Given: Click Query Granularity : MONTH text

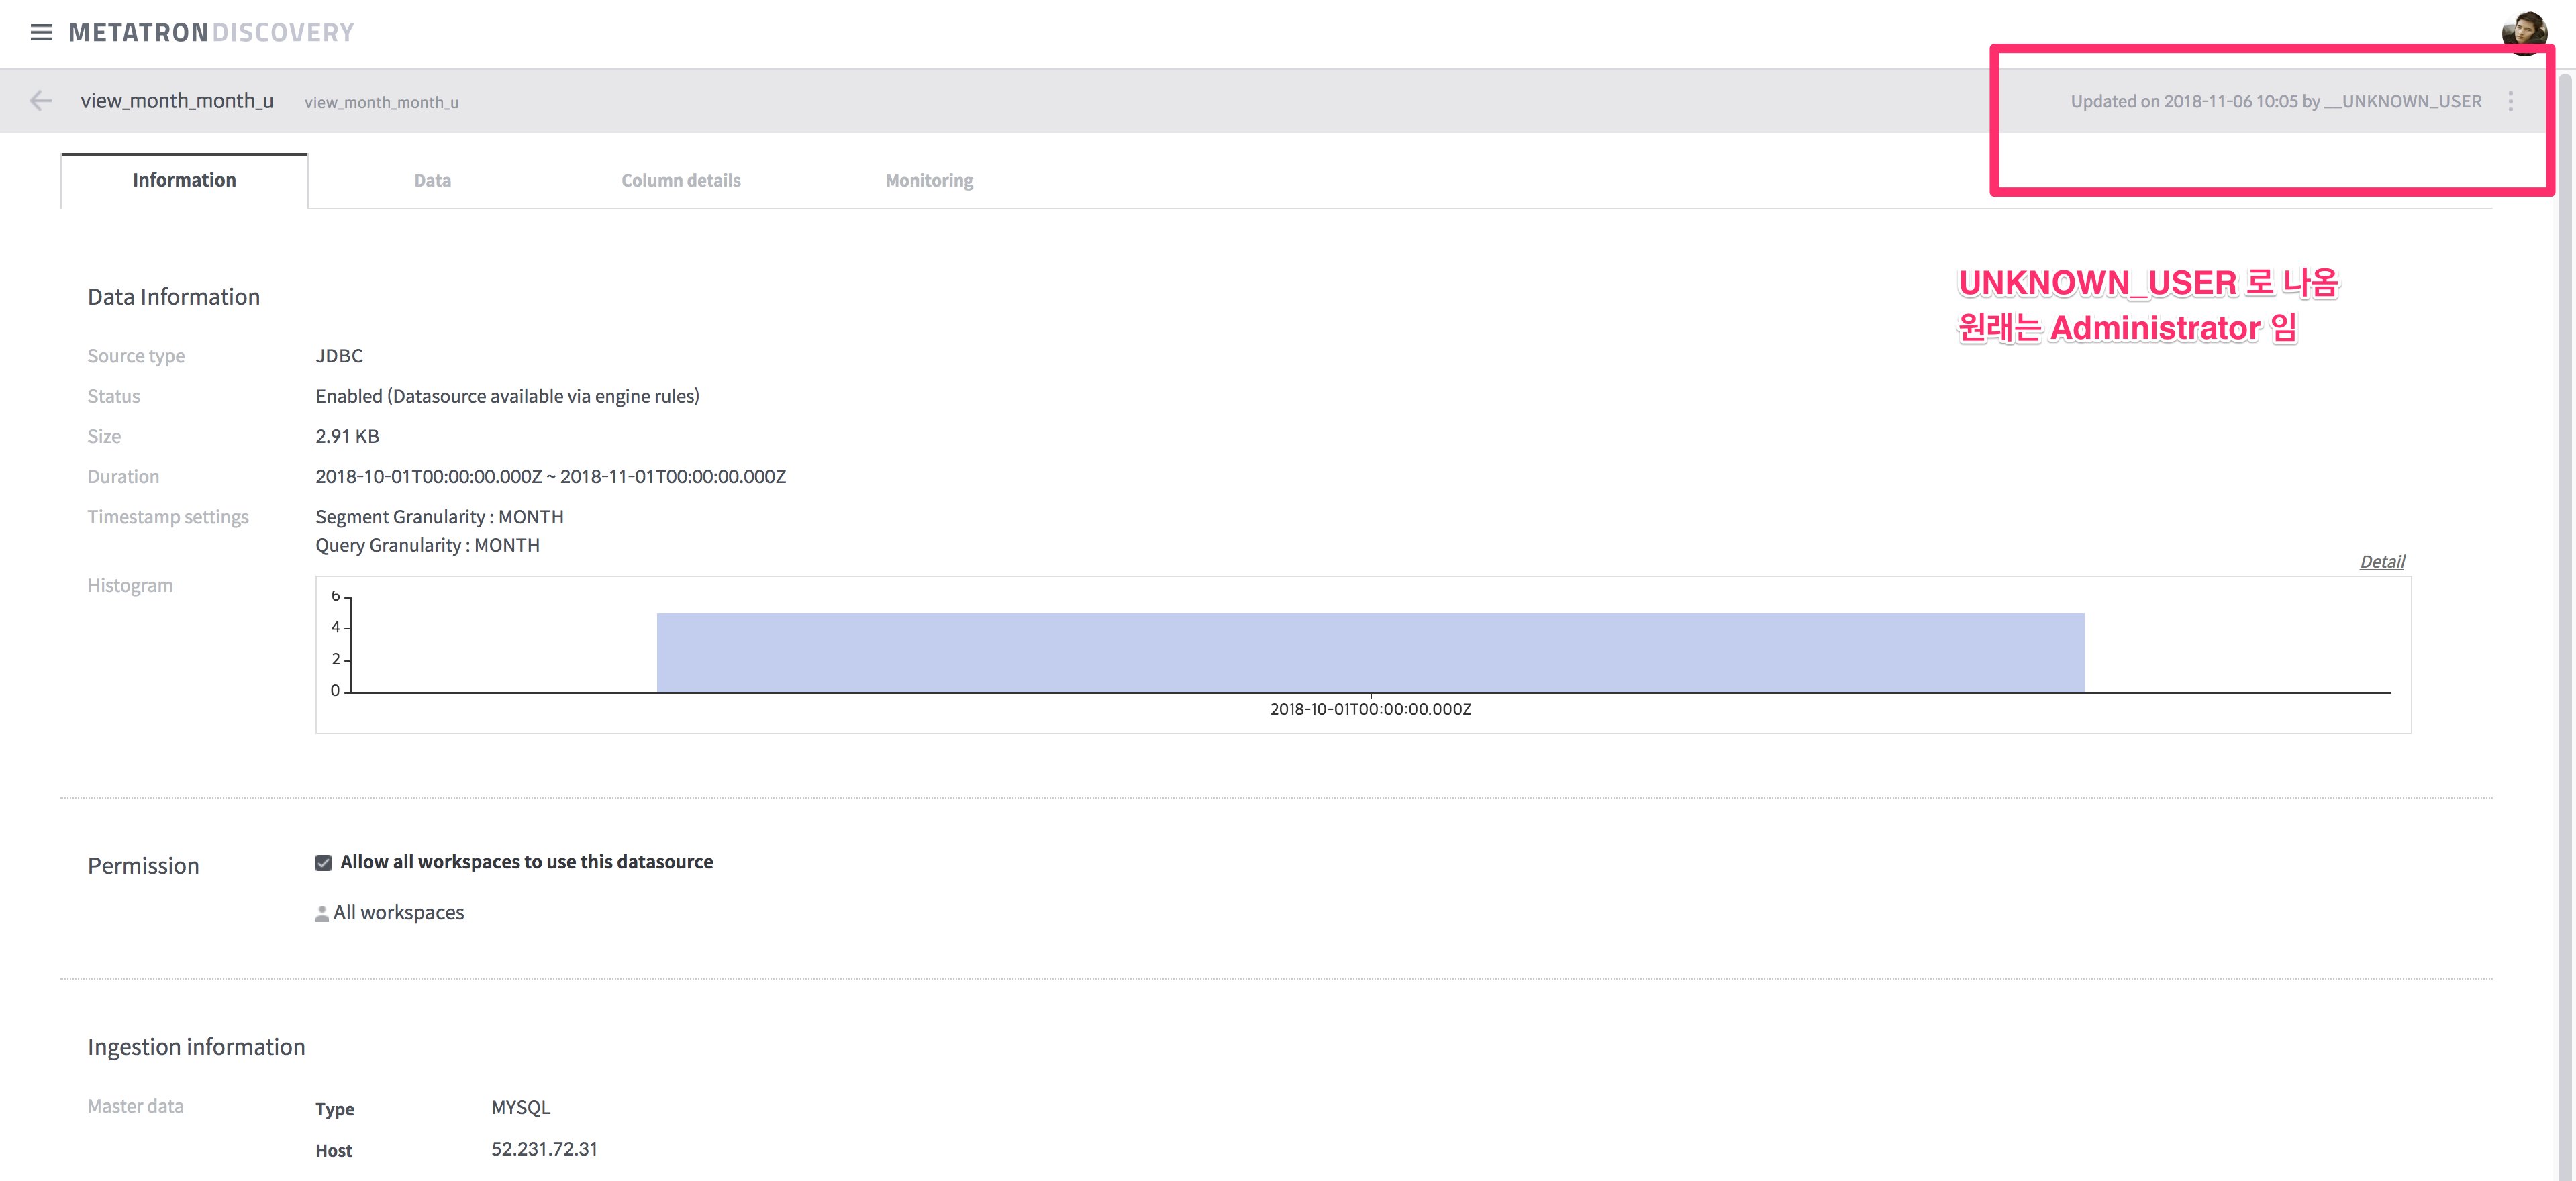Looking at the screenshot, I should [x=427, y=545].
